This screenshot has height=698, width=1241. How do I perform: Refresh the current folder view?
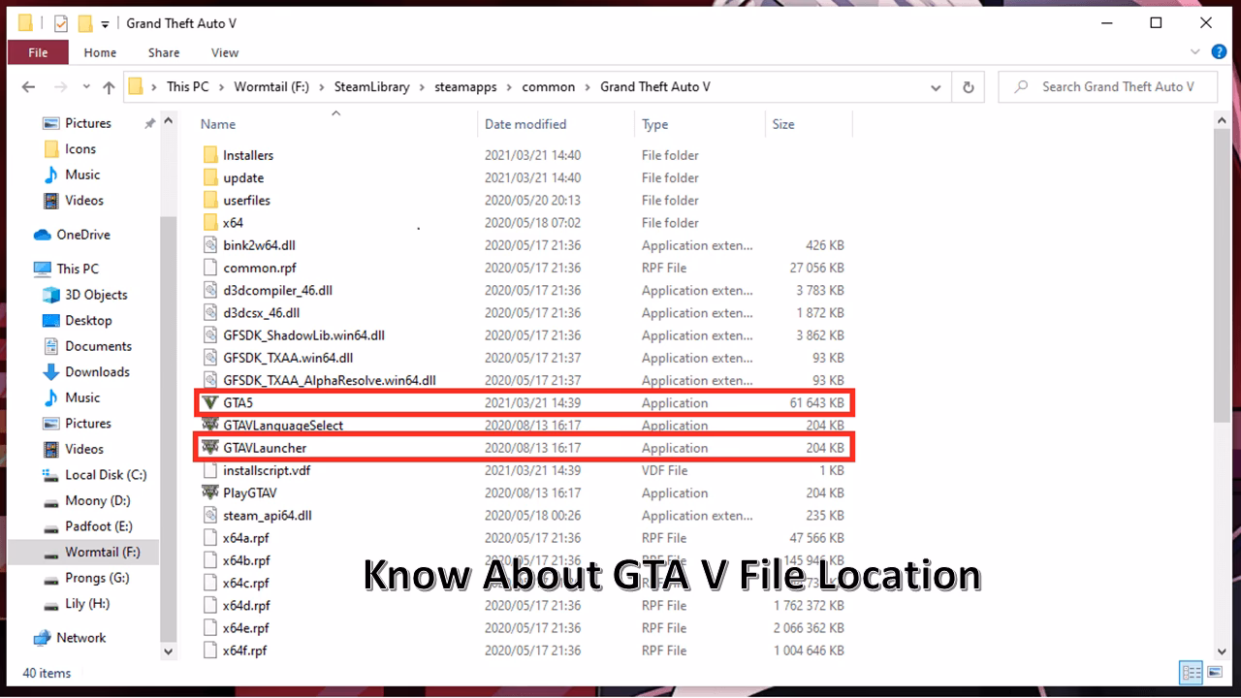pyautogui.click(x=968, y=87)
